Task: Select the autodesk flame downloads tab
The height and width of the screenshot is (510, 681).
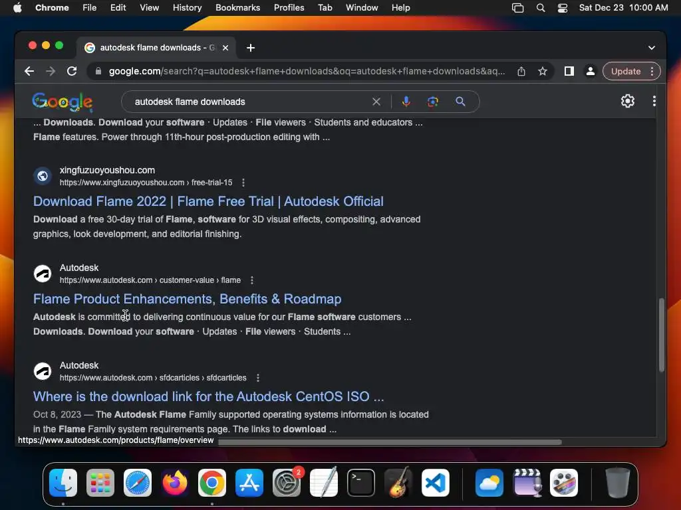Action: pyautogui.click(x=157, y=48)
